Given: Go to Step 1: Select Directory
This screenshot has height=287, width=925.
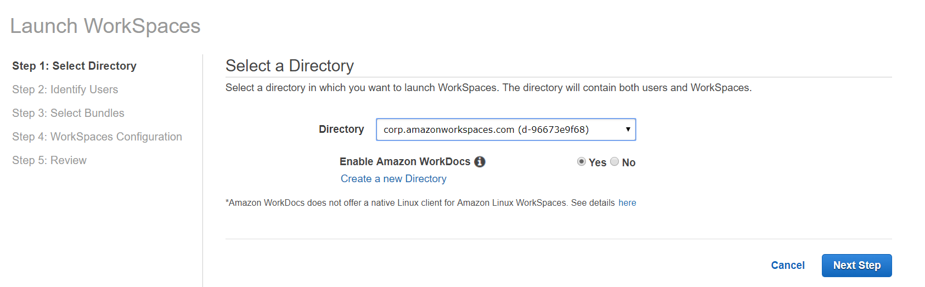Looking at the screenshot, I should (x=74, y=66).
